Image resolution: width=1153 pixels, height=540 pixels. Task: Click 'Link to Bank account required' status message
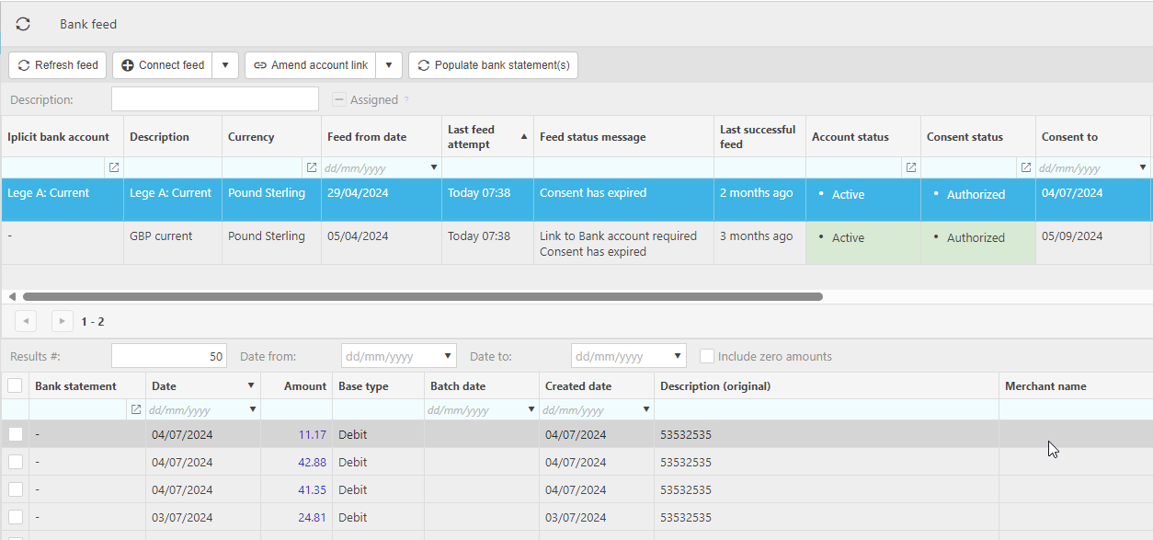click(x=618, y=236)
